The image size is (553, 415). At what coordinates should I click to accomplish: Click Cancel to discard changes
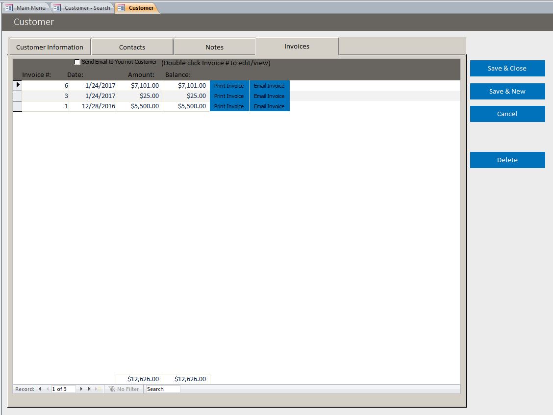[x=507, y=114]
